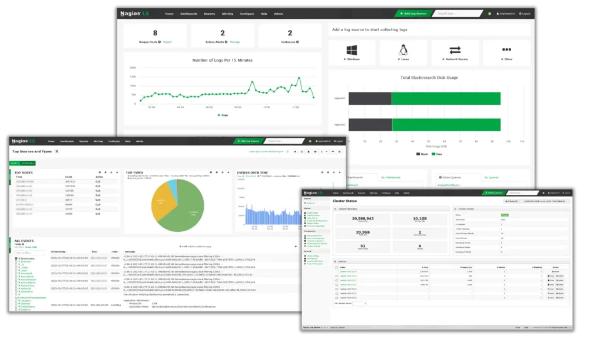This screenshot has height=339, width=603.
Task: Toggle the @version field checkbox
Action: click(16, 262)
